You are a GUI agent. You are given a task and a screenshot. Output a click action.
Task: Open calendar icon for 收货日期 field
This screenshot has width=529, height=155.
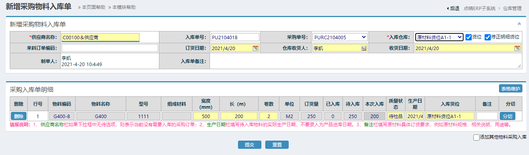[517, 48]
